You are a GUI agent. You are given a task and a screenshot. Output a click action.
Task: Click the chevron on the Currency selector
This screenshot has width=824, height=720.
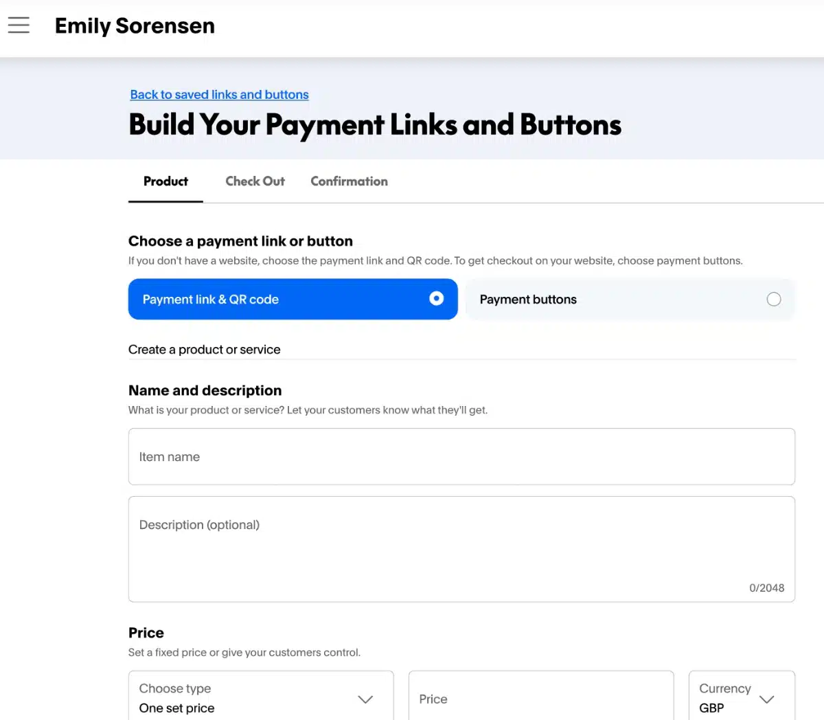point(767,699)
